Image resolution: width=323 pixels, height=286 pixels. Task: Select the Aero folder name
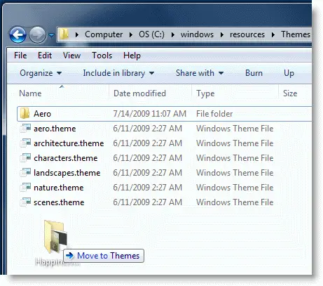click(42, 114)
